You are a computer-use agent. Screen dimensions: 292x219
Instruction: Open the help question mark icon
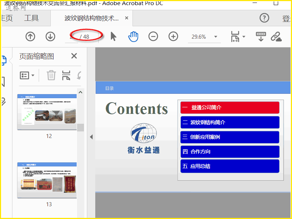click(264, 18)
